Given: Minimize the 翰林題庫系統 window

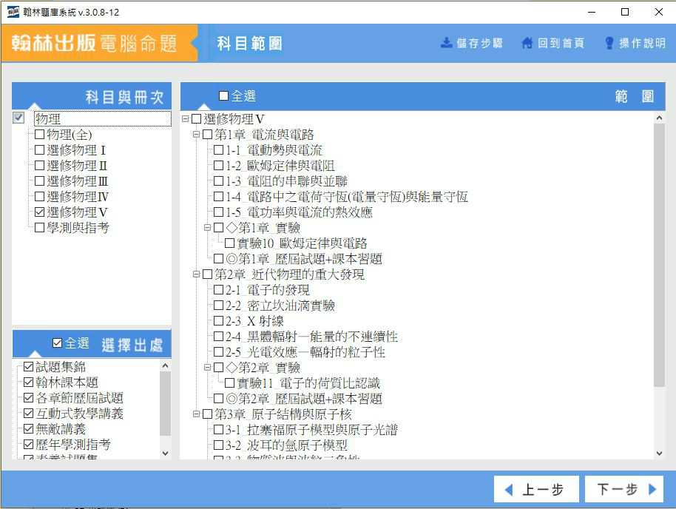Looking at the screenshot, I should point(592,12).
